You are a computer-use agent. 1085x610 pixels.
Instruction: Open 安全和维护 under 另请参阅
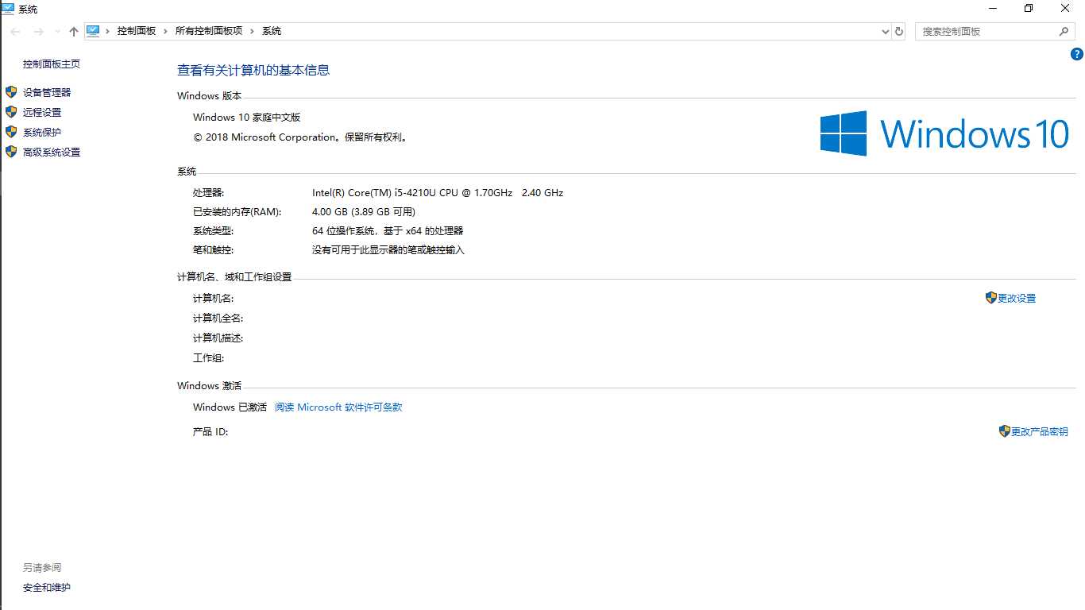click(x=47, y=588)
